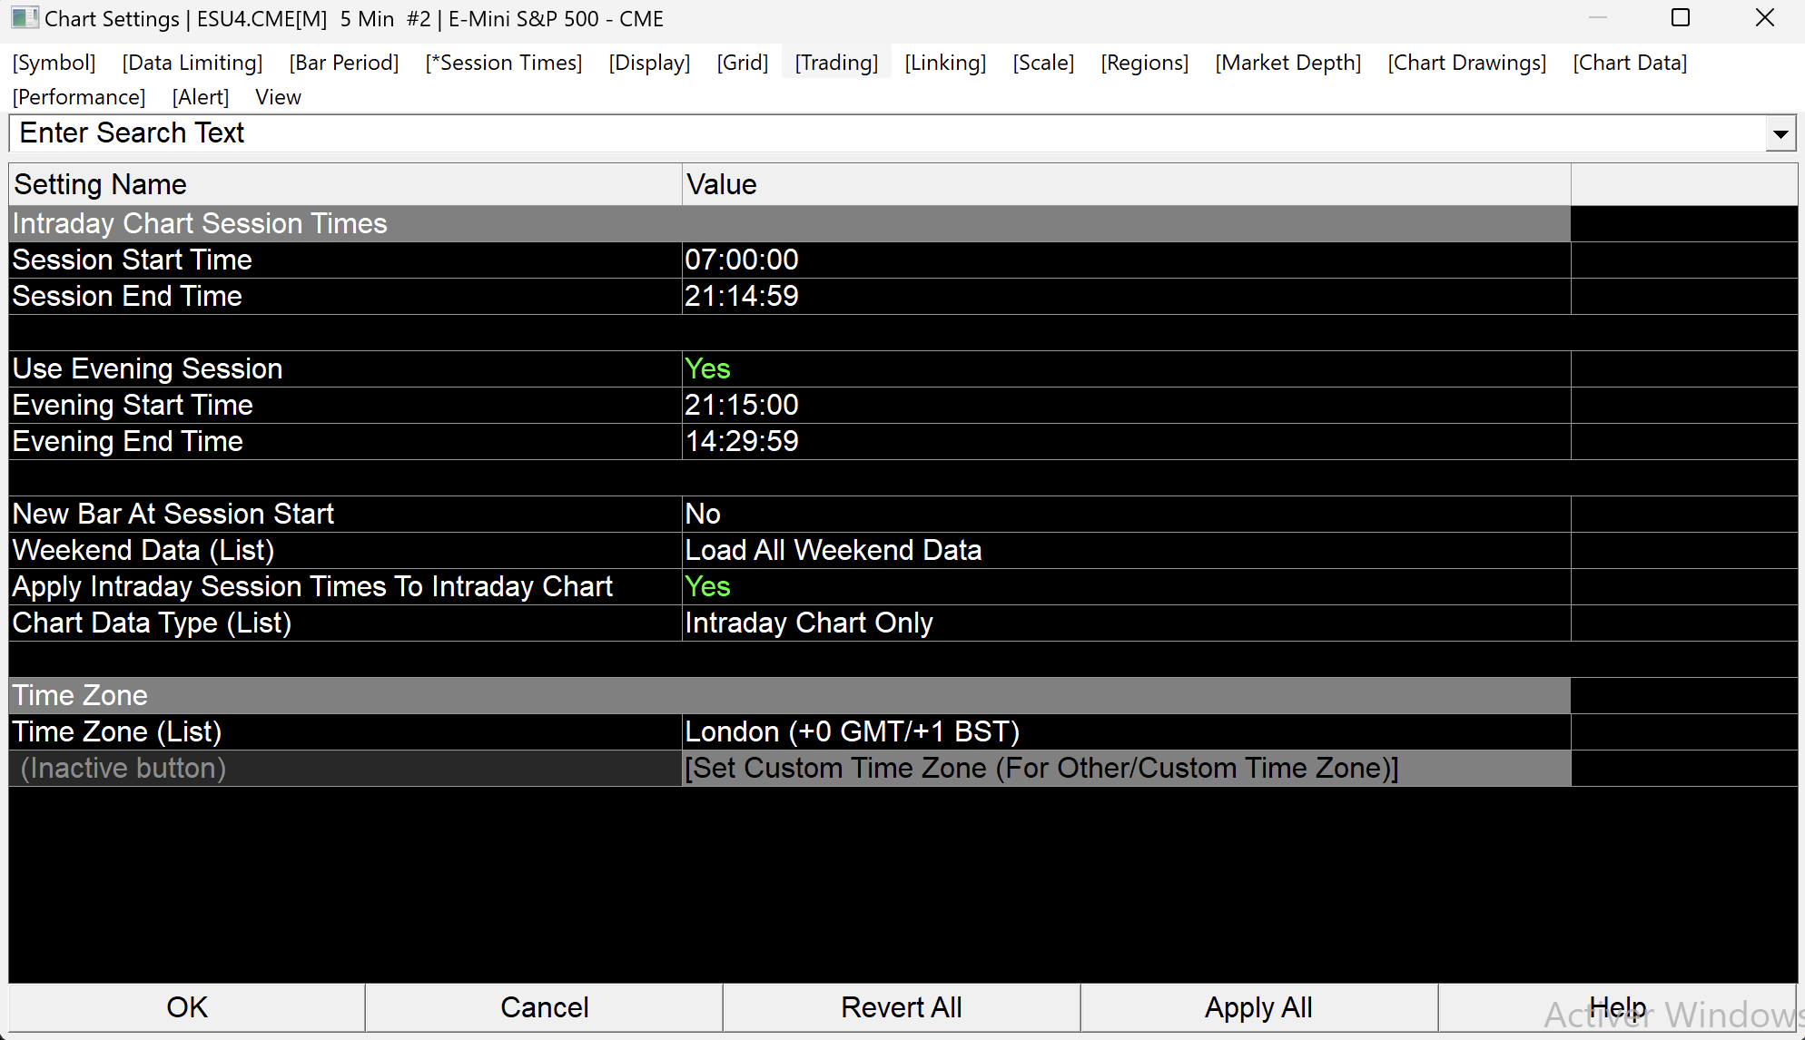Toggle Use Evening Session value
The image size is (1805, 1040).
pyautogui.click(x=707, y=368)
